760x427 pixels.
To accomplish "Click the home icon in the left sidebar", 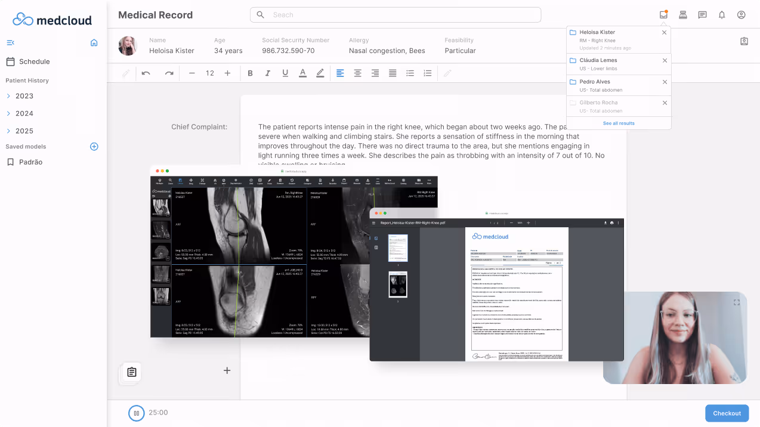I will coord(94,42).
